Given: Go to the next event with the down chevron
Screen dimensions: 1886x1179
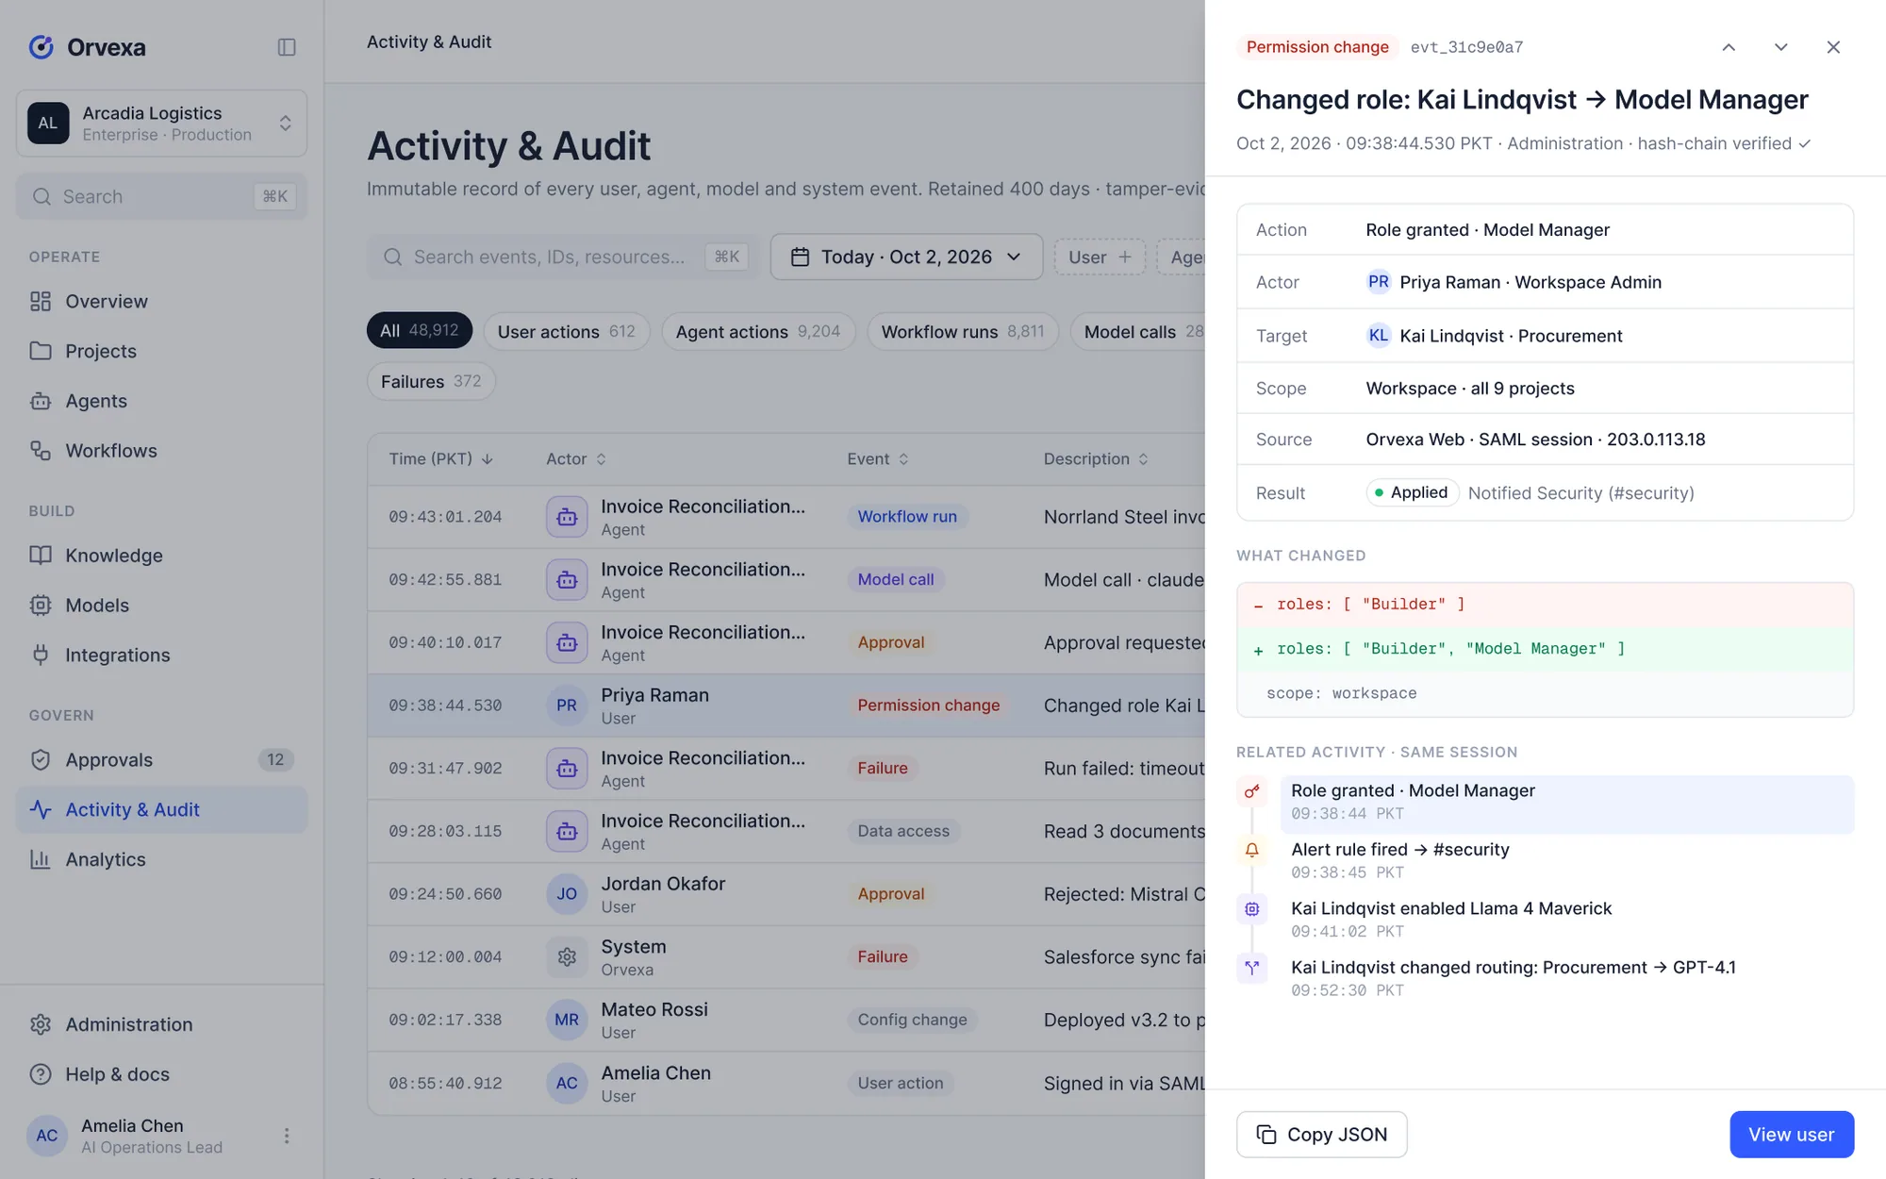Looking at the screenshot, I should 1781,47.
